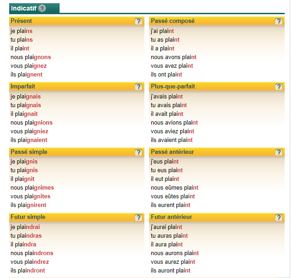292x278 pixels.
Task: Click the Imparfait help question mark icon
Action: (138, 87)
